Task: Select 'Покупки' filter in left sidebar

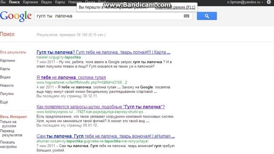Action: point(7,94)
